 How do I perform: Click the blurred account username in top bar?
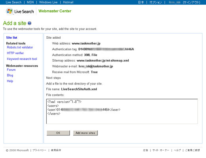point(175,2)
